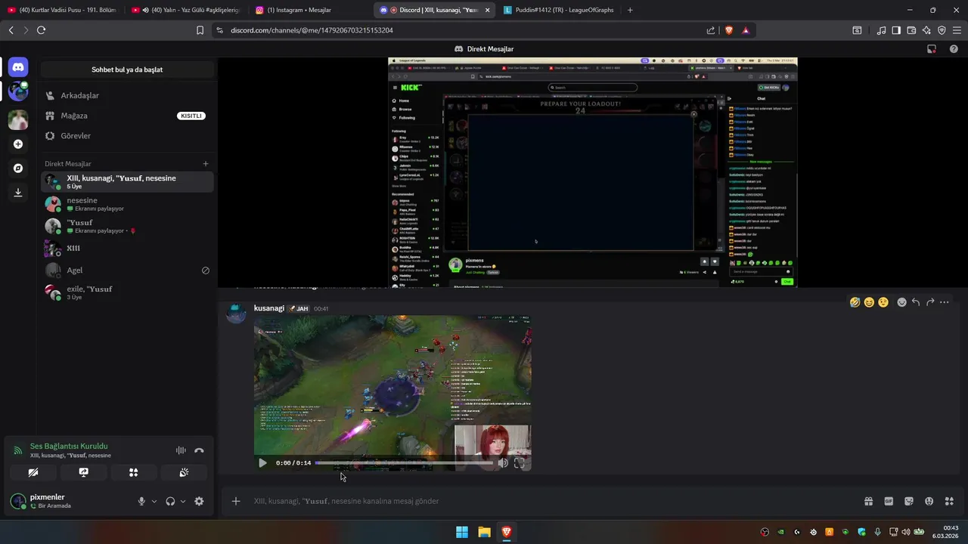This screenshot has height=544, width=968.
Task: Click the download apps icon in server rail
Action: pos(18,193)
